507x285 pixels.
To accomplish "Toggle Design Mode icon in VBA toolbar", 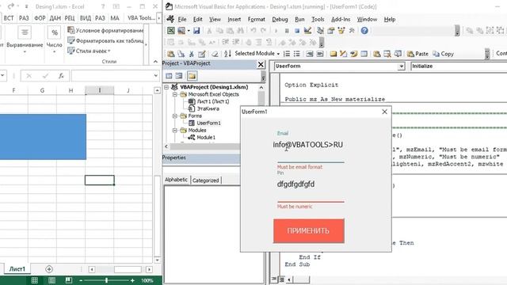I will (x=307, y=30).
